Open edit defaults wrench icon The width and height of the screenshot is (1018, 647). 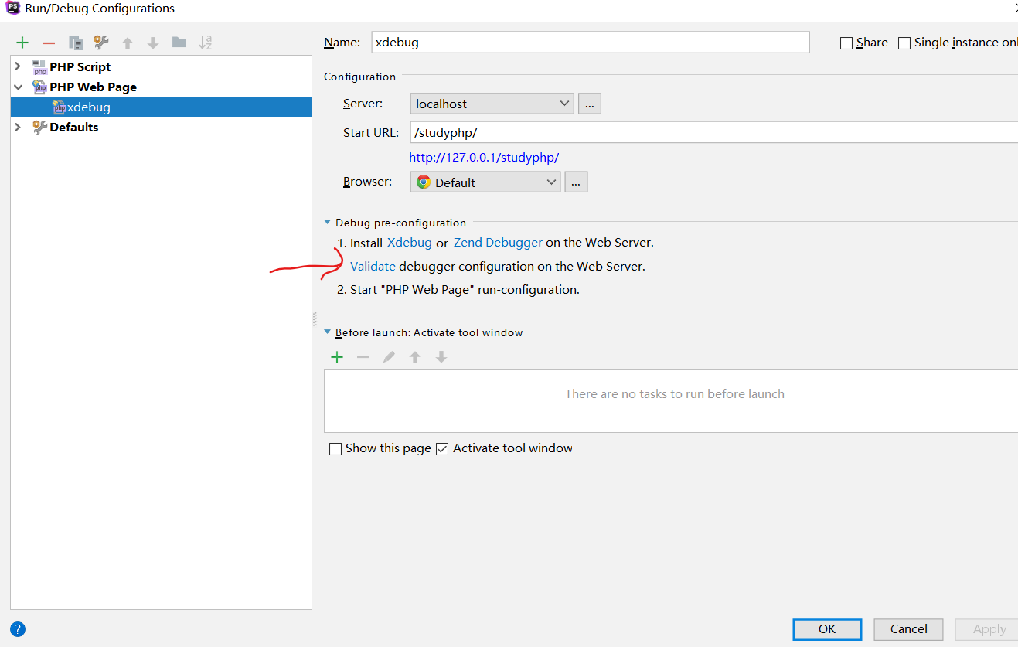pyautogui.click(x=101, y=43)
